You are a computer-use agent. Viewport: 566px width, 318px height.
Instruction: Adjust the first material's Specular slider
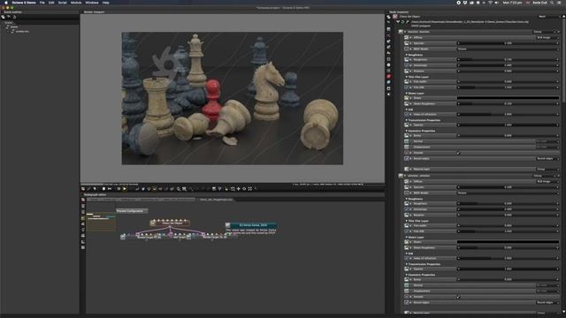508,43
